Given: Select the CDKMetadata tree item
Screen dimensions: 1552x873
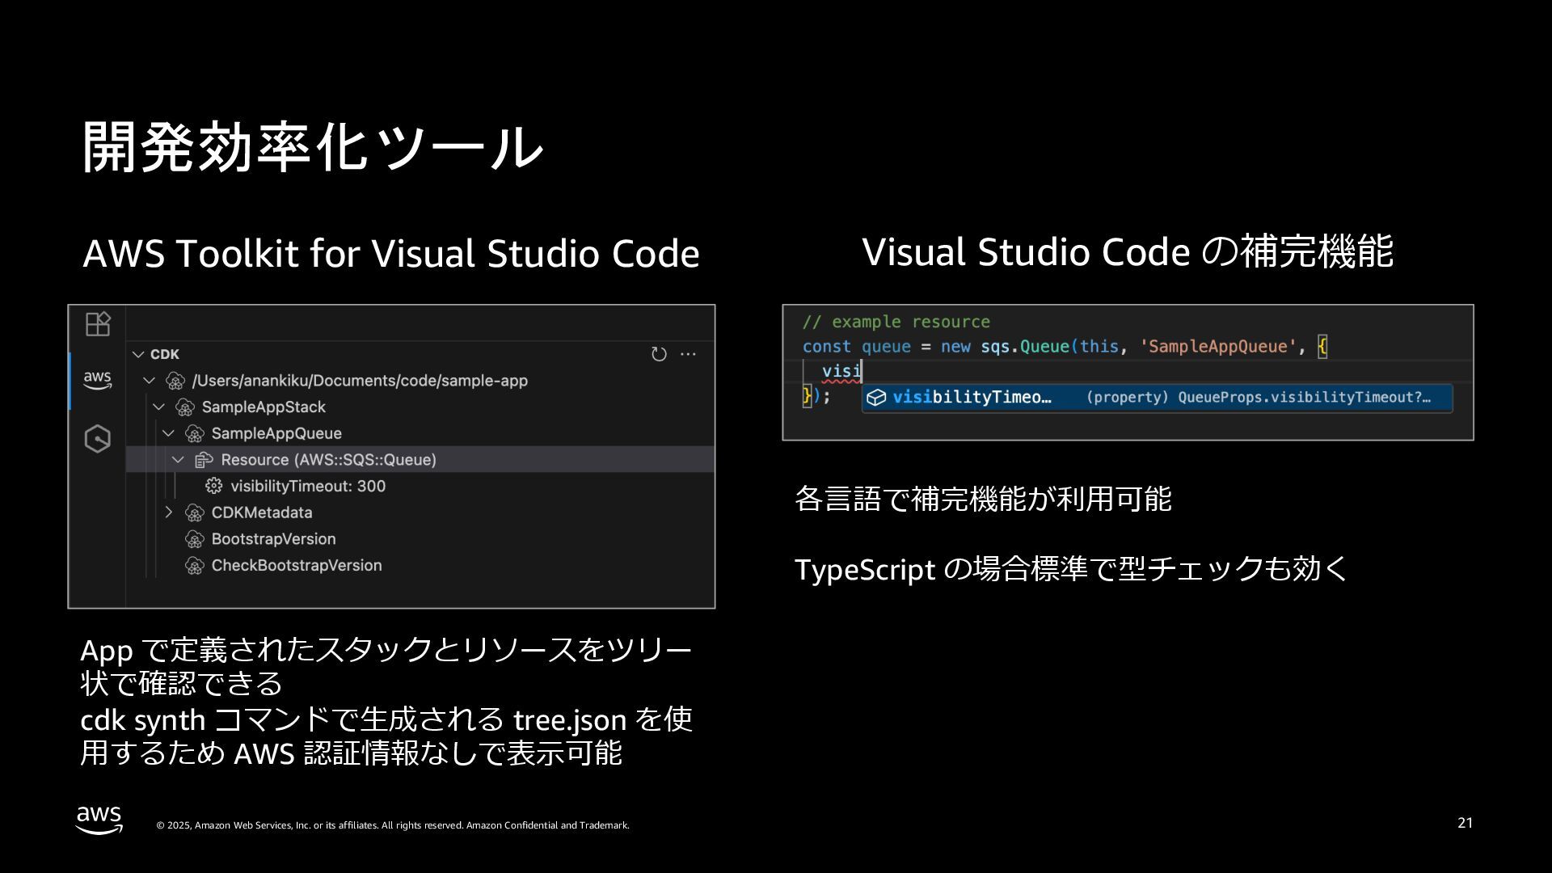Looking at the screenshot, I should click(420, 512).
